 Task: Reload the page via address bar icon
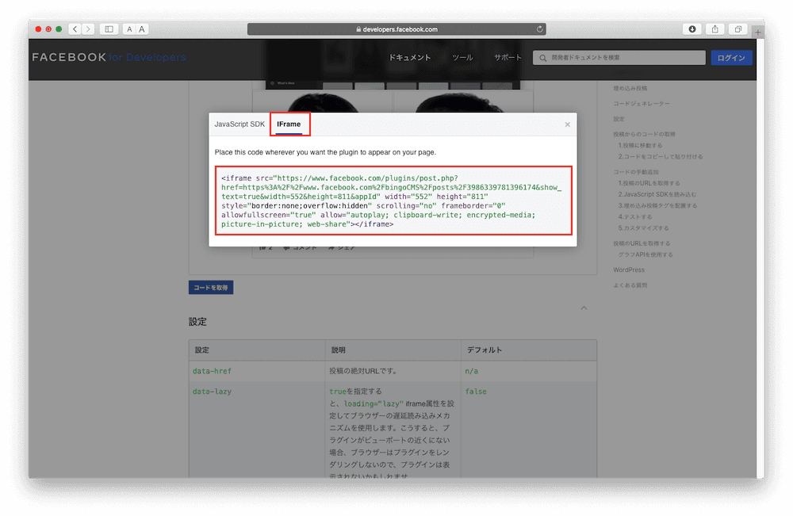pyautogui.click(x=539, y=29)
